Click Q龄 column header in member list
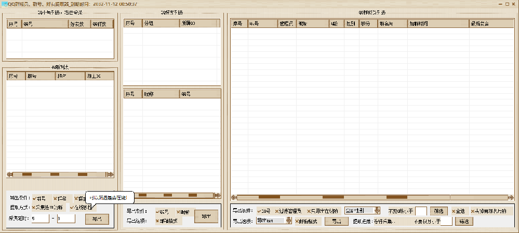Image resolution: width=519 pixels, height=233 pixels. (x=337, y=24)
